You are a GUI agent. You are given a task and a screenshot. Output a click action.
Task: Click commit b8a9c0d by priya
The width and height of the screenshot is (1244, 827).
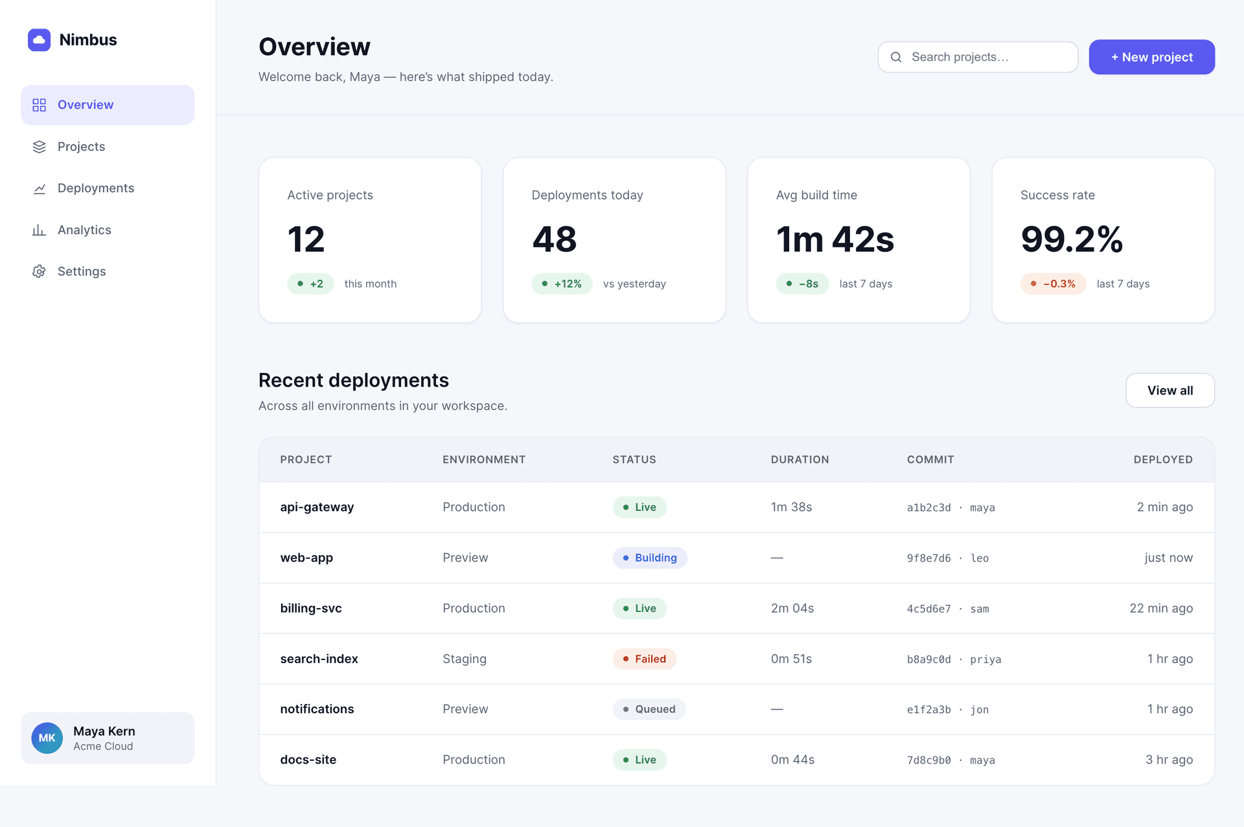pos(954,660)
